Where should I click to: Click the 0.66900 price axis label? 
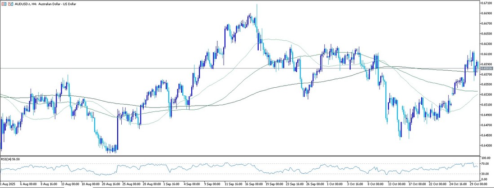point(487,13)
